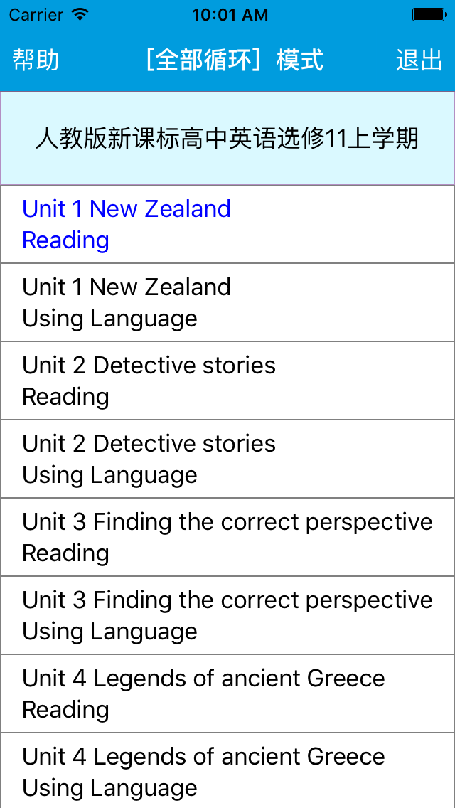Screen dimensions: 455x808
Task: Tap the Carrier label in status bar
Action: pyautogui.click(x=36, y=15)
